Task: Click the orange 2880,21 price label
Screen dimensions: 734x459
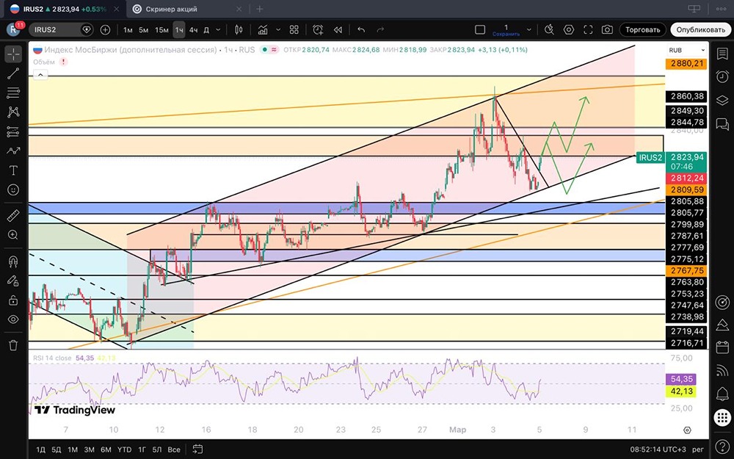Action: (x=686, y=64)
